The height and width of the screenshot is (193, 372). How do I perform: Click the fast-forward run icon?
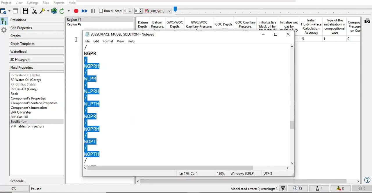[84, 11]
